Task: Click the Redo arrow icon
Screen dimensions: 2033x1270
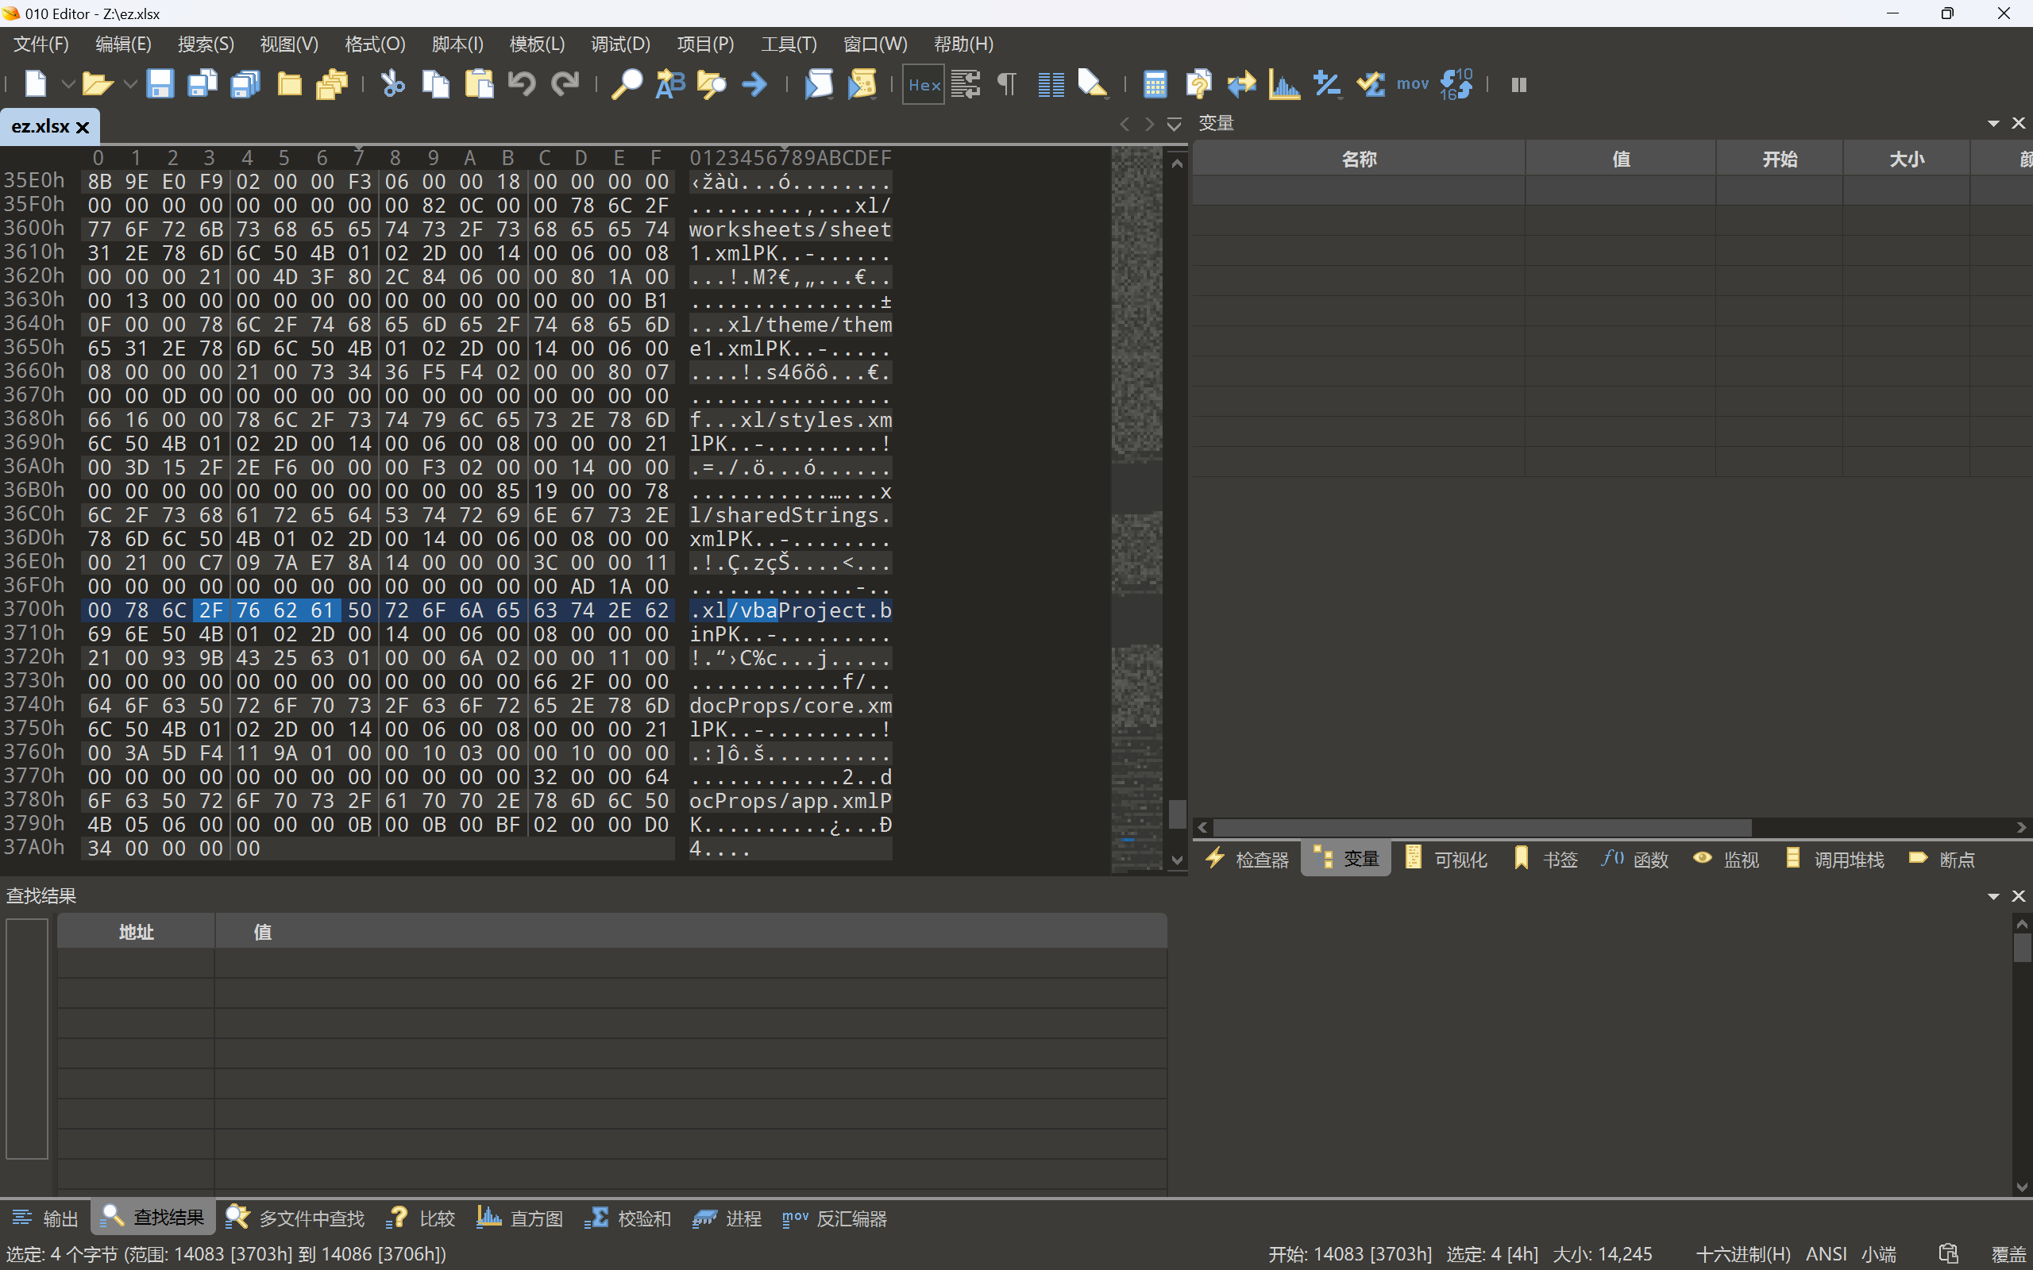Action: tap(565, 84)
